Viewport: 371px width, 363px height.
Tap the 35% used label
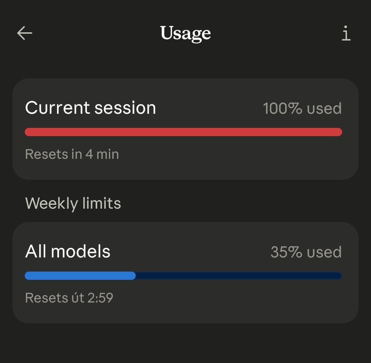tap(306, 252)
